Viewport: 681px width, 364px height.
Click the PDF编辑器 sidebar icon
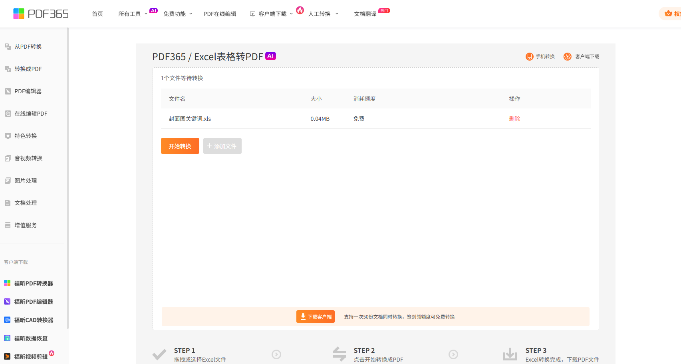8,91
